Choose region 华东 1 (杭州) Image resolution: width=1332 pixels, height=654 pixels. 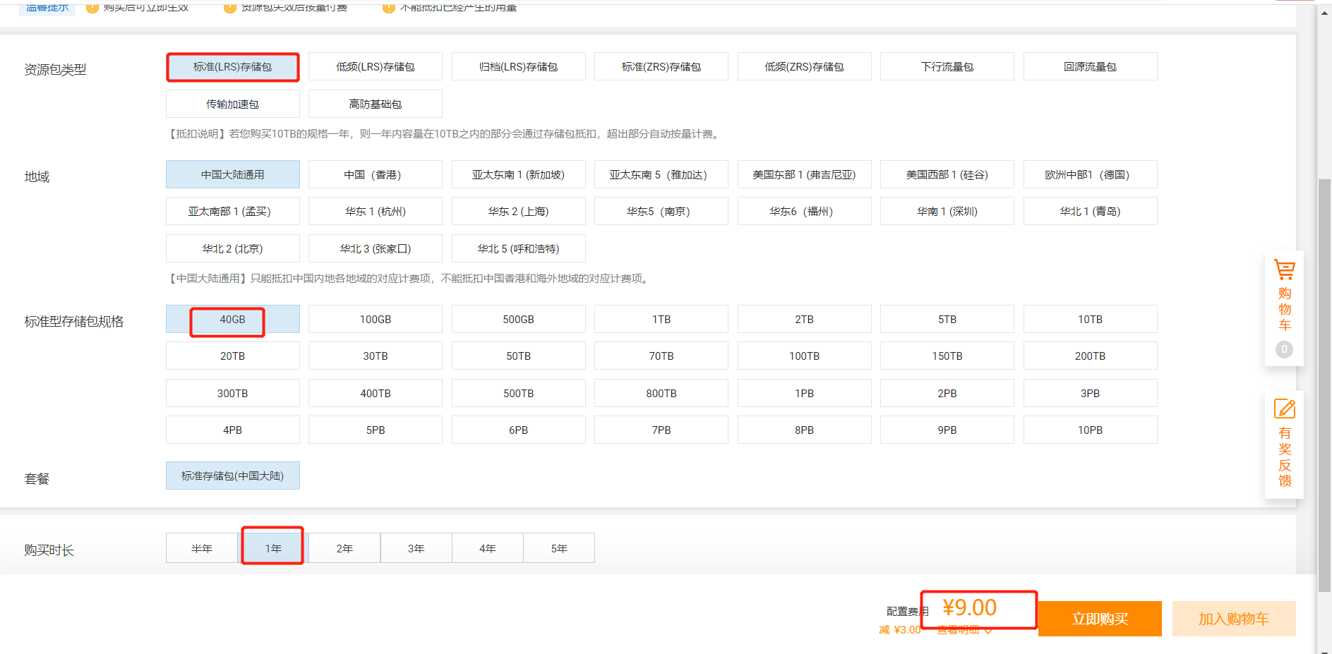point(376,211)
